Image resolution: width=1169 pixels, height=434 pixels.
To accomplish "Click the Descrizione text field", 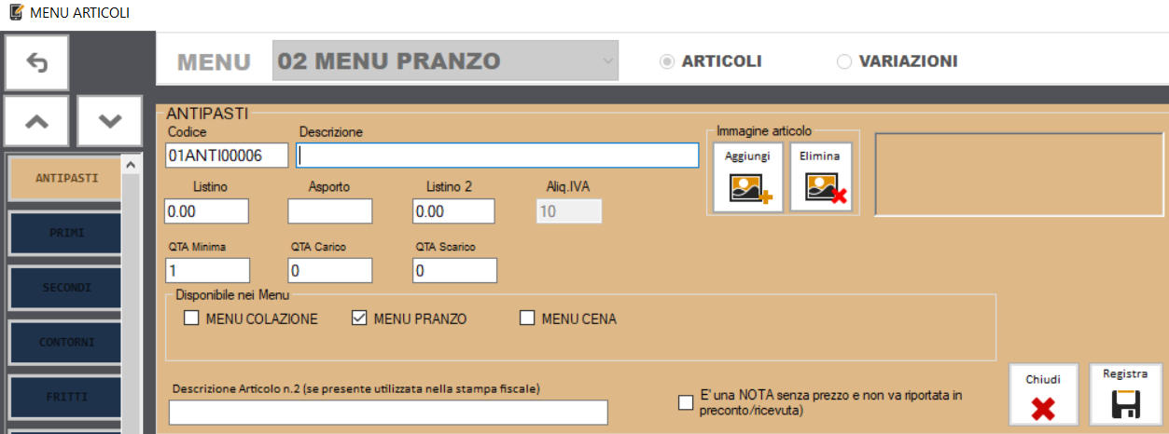I will point(497,155).
